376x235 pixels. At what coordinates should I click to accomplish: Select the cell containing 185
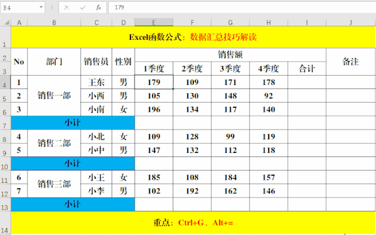[x=154, y=178]
